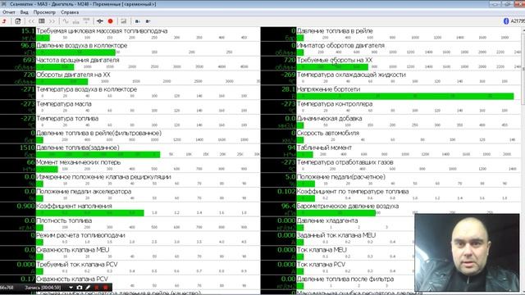Start recording with red circle icon
Image resolution: width=525 pixels, height=295 pixels.
[110, 21]
